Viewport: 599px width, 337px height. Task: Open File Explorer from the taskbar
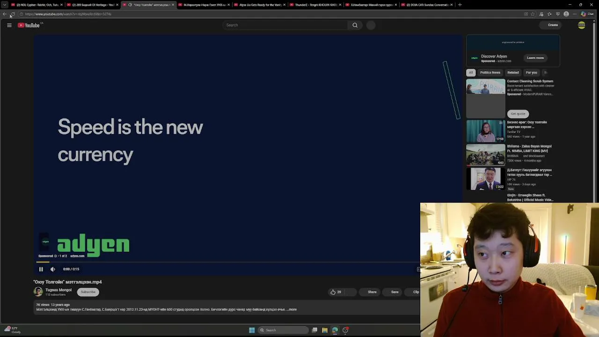click(325, 330)
